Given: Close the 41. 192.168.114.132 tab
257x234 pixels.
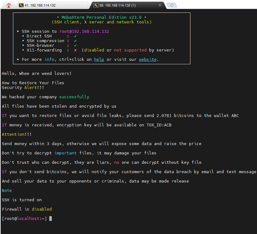Looking at the screenshot, I should pos(85,5).
